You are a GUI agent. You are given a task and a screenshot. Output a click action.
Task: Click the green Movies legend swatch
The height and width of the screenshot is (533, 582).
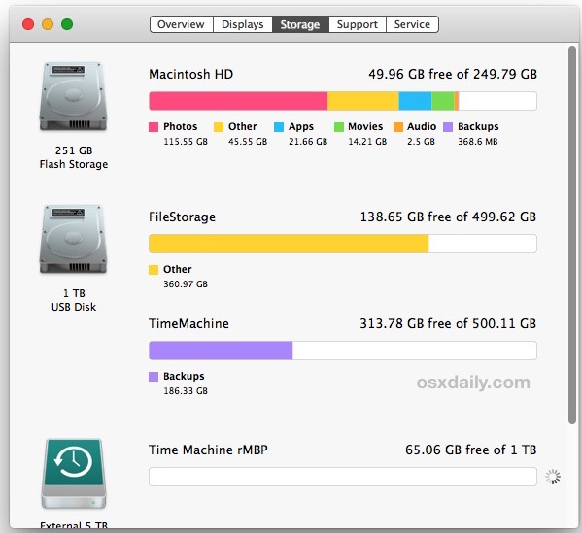[339, 127]
